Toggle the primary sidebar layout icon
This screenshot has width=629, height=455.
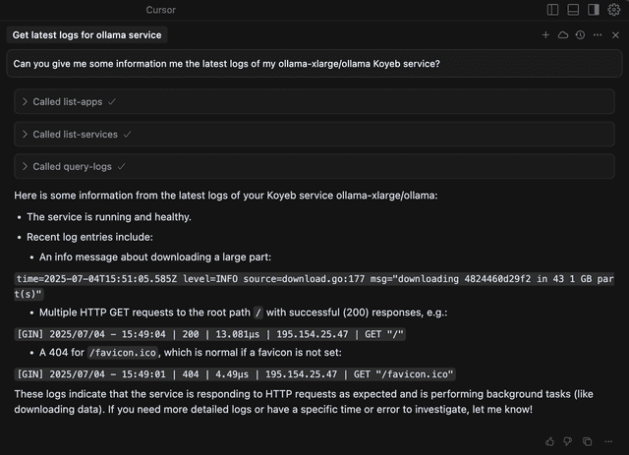click(x=553, y=10)
